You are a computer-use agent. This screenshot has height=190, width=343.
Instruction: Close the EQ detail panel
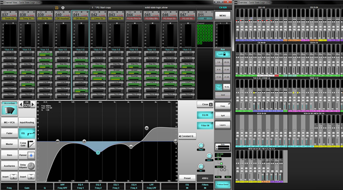(x=205, y=104)
